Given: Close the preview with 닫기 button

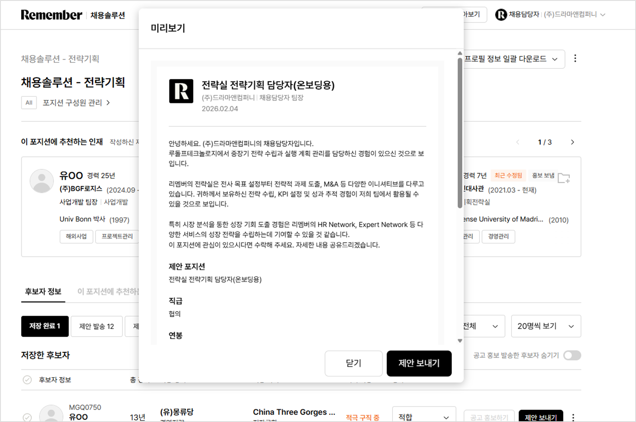Looking at the screenshot, I should [353, 363].
